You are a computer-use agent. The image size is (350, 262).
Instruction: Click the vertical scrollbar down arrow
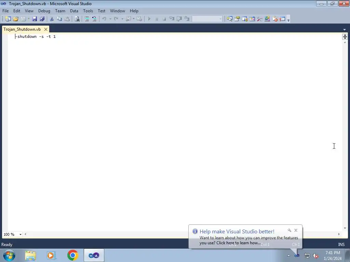(x=345, y=228)
